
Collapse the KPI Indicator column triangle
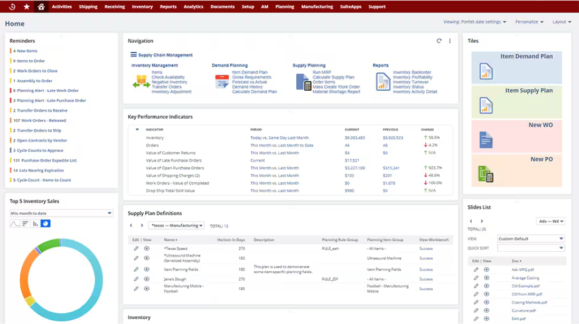(x=137, y=129)
